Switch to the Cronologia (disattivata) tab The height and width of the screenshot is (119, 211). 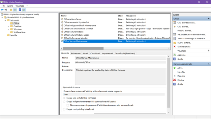coord(125,54)
